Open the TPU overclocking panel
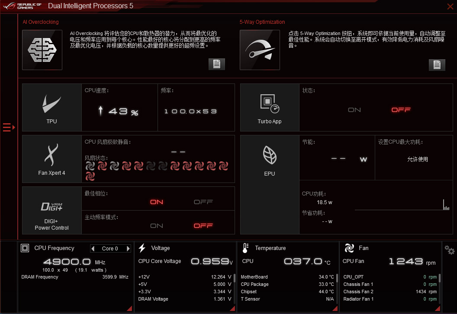457x314 pixels. pos(51,107)
